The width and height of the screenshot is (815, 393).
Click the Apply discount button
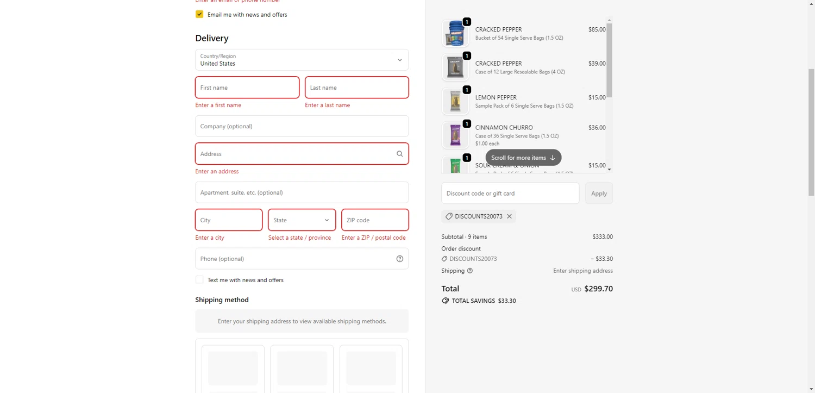click(599, 194)
